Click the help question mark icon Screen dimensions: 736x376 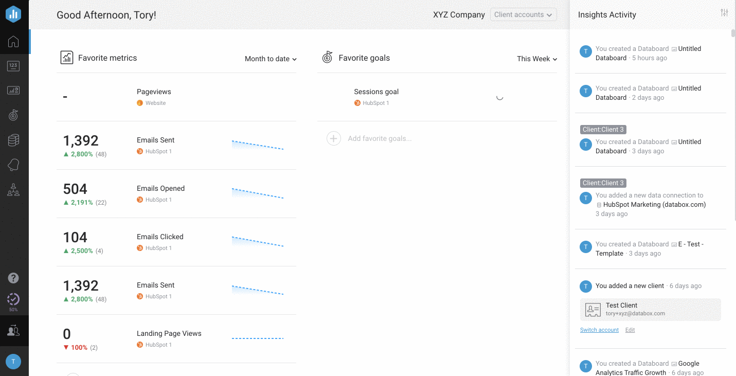[14, 278]
